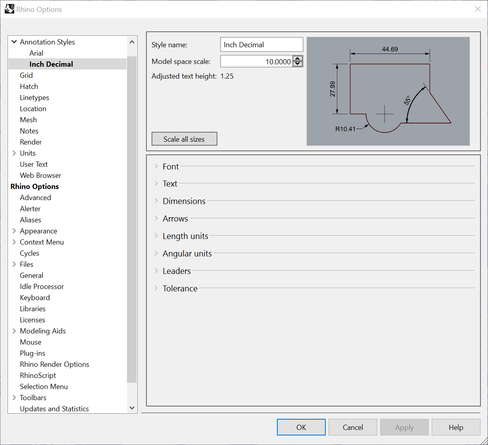The width and height of the screenshot is (488, 445).
Task: Click the Rhino application icon in the title bar
Action: (x=9, y=8)
